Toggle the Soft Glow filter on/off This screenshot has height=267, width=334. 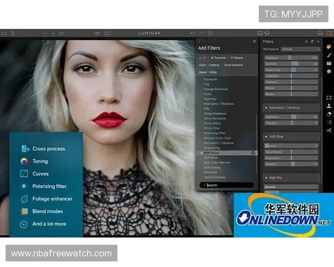pos(266,136)
